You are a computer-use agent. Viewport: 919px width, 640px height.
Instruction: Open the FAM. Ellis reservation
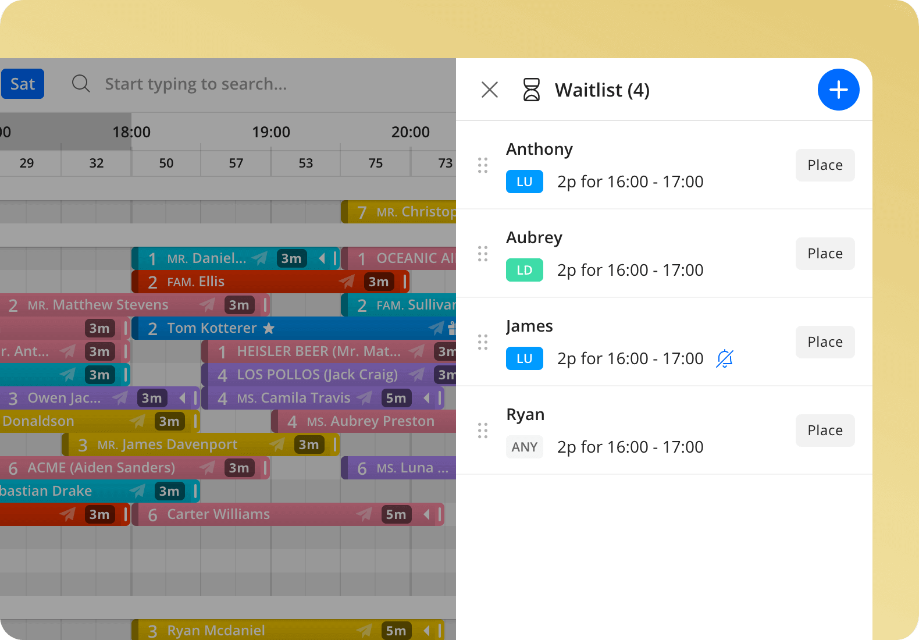(x=270, y=282)
